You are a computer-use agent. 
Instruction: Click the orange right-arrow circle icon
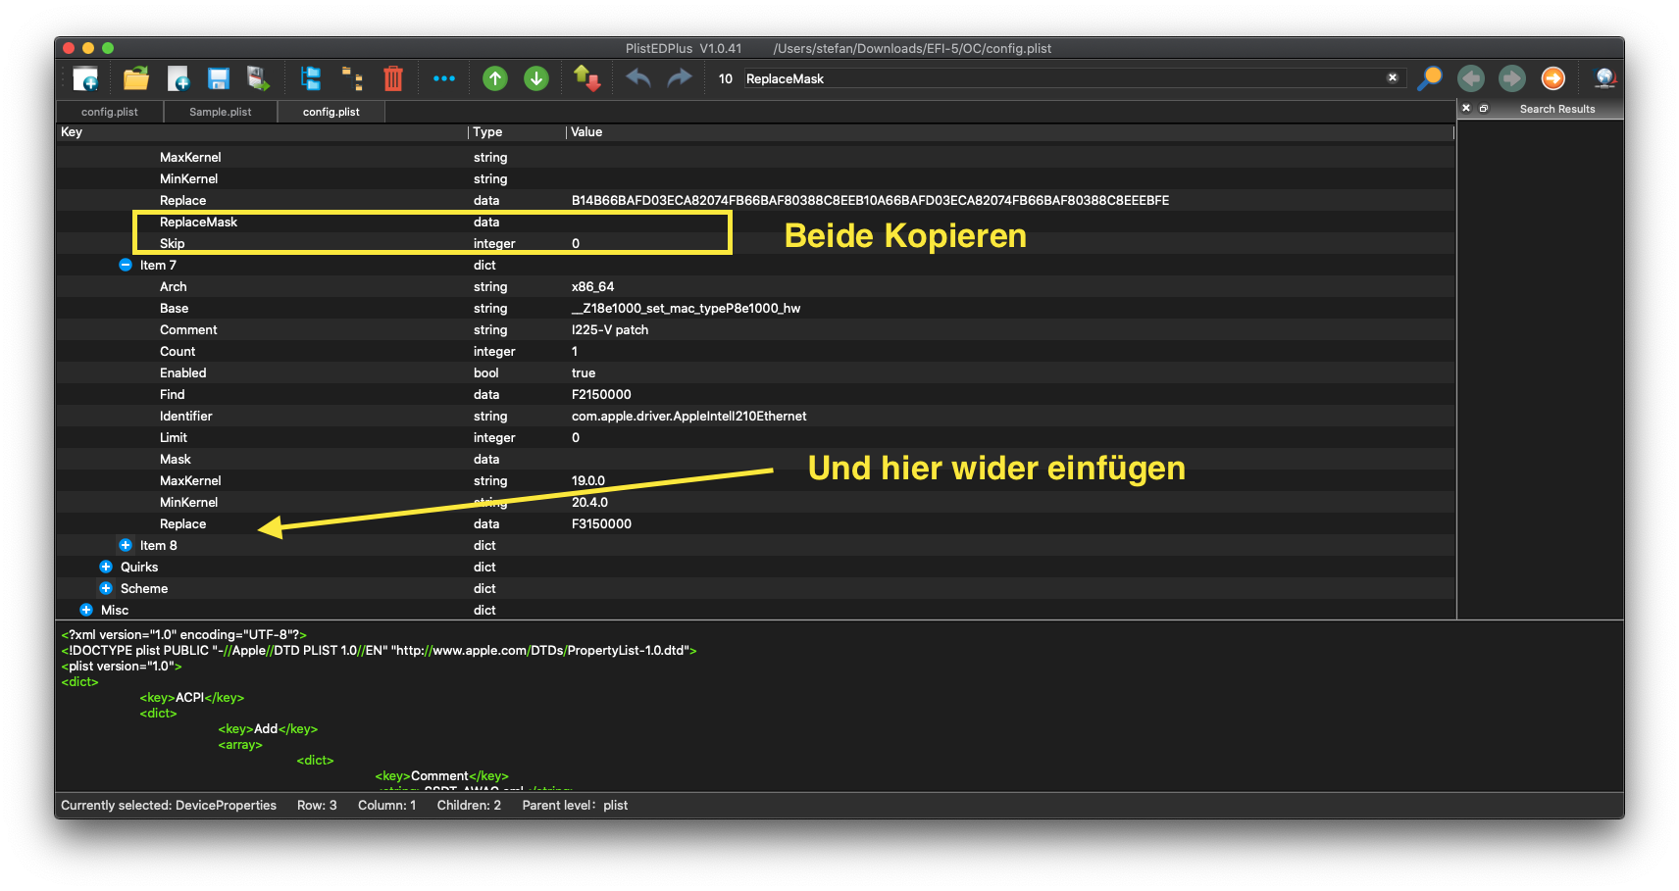tap(1553, 78)
